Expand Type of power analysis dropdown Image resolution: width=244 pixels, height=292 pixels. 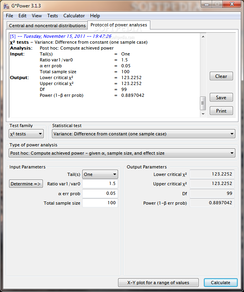coord(122,153)
